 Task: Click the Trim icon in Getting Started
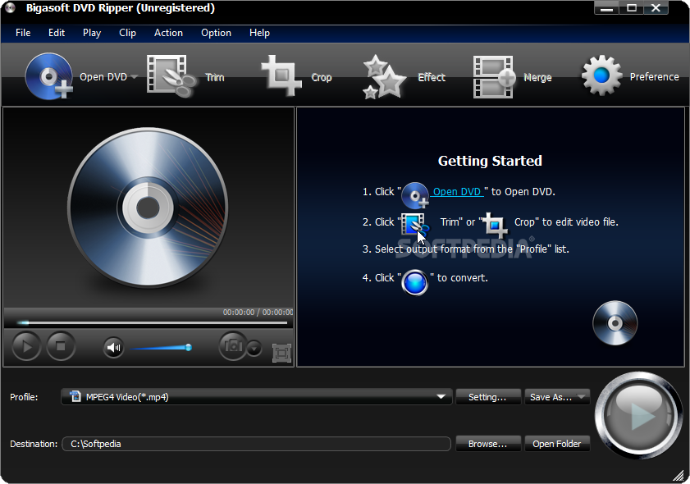(414, 224)
